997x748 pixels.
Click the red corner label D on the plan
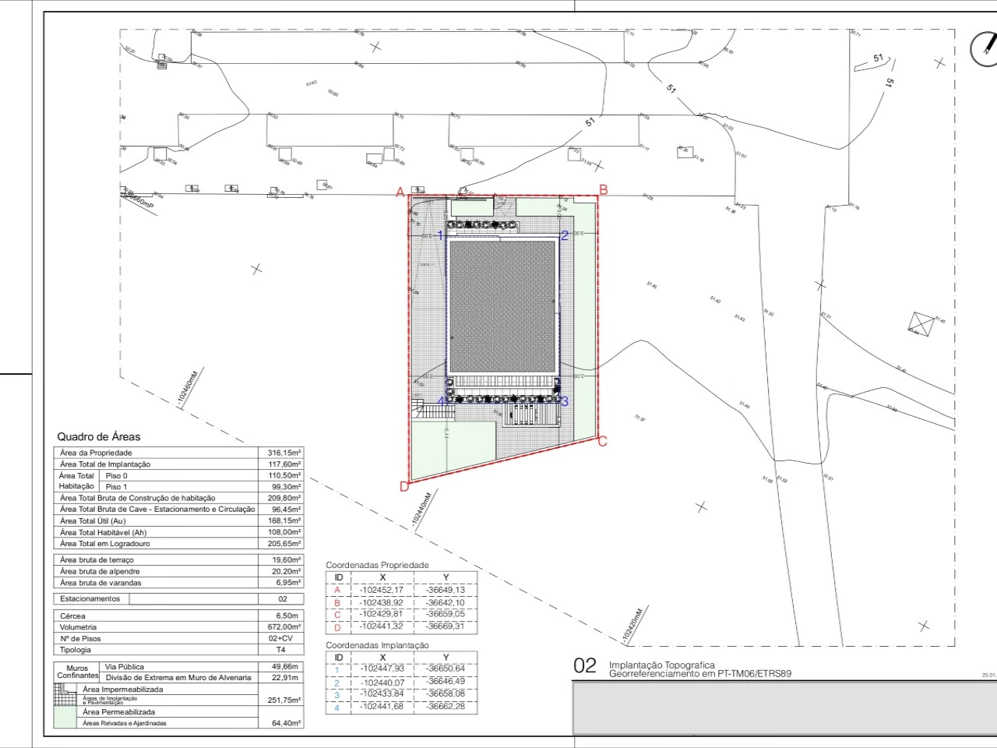tap(403, 487)
